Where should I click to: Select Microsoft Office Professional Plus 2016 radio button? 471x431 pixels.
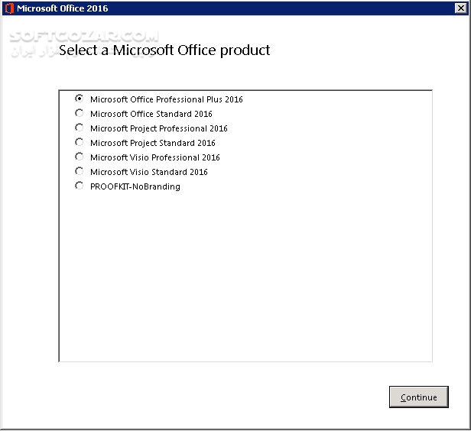(80, 99)
